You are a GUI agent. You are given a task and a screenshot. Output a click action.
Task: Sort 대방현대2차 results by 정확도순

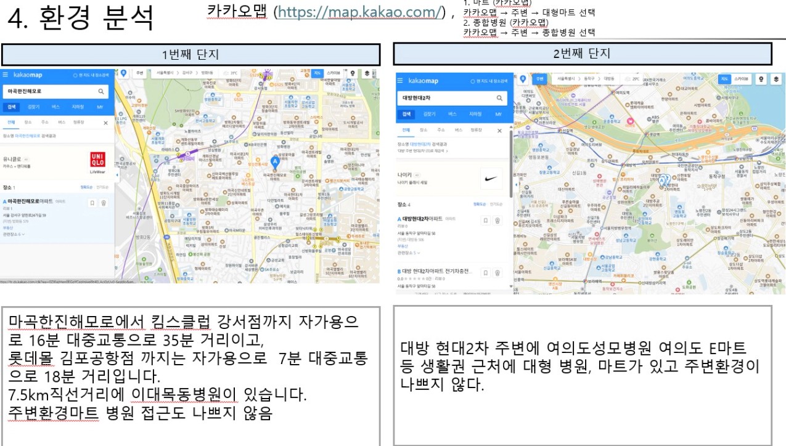click(x=480, y=205)
